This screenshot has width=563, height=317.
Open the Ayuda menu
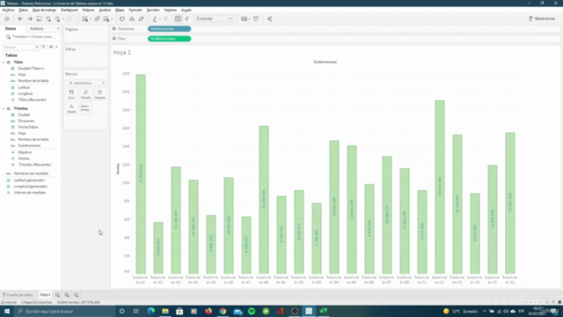coord(186,10)
